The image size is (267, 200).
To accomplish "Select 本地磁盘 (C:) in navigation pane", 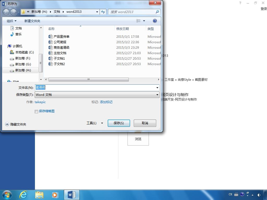I will tap(22, 52).
